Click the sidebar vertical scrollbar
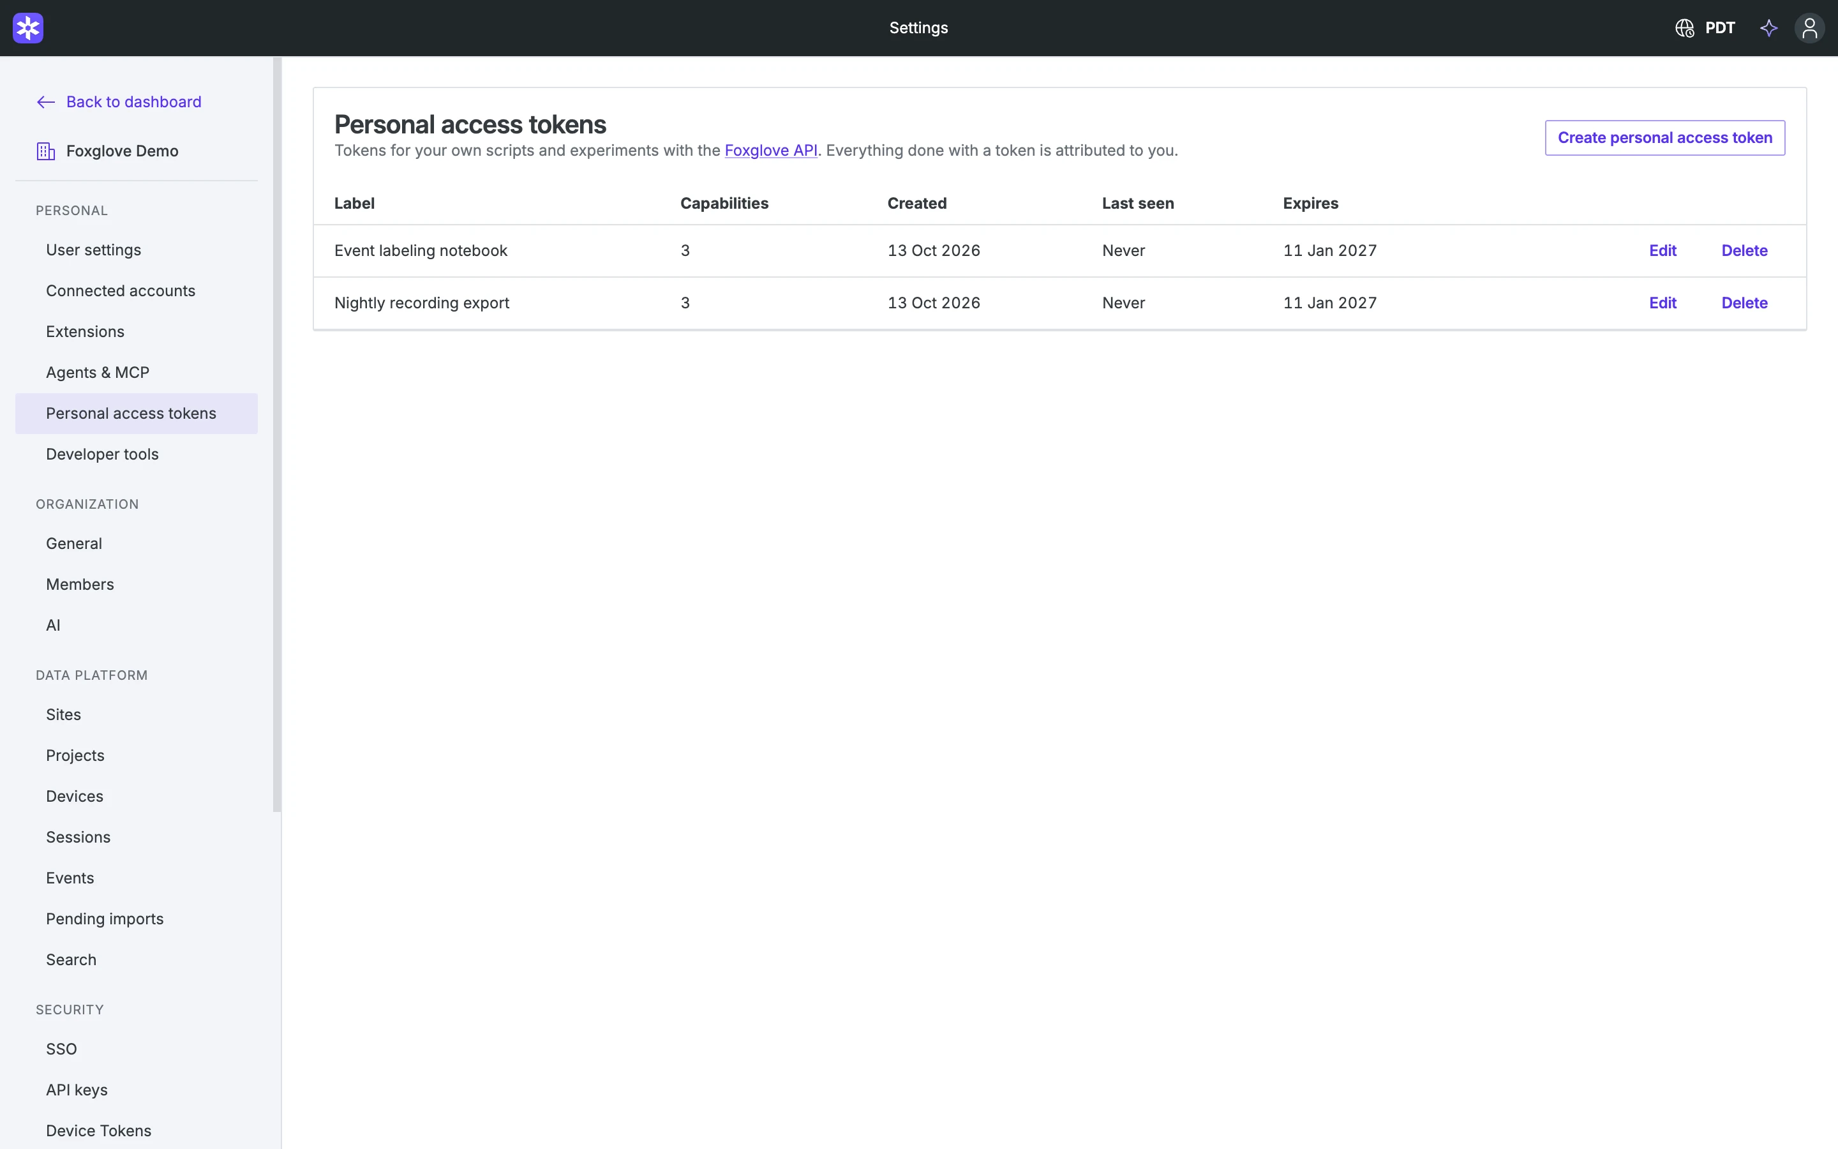Viewport: 1838px width, 1149px height. (277, 435)
